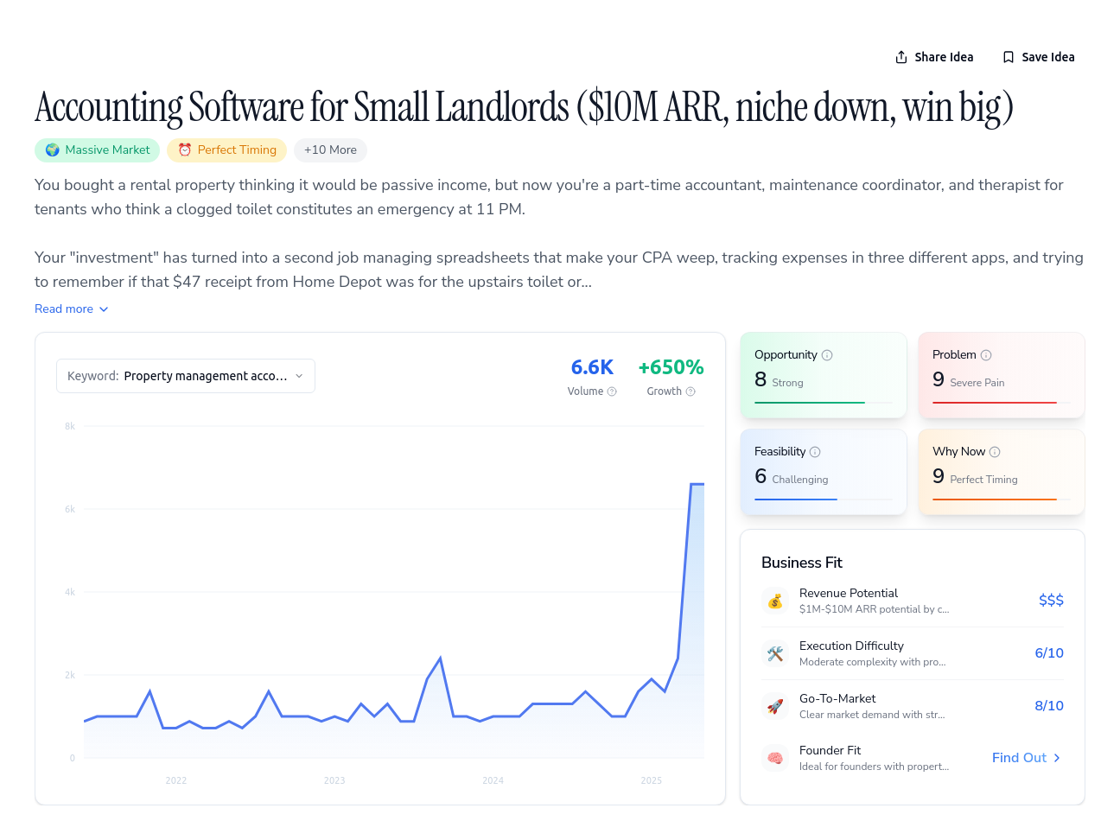Click the info icon next to Opportunity
The image size is (1120, 840).
point(827,355)
